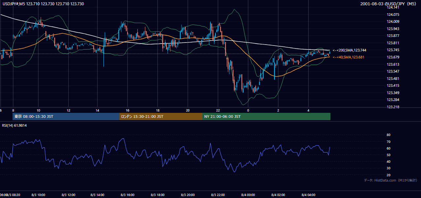Click price axis value 123.613
421x198 pixels.
coord(394,64)
